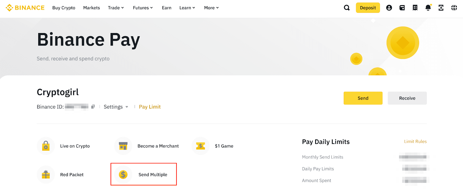Expand the Futures dropdown

tap(143, 8)
